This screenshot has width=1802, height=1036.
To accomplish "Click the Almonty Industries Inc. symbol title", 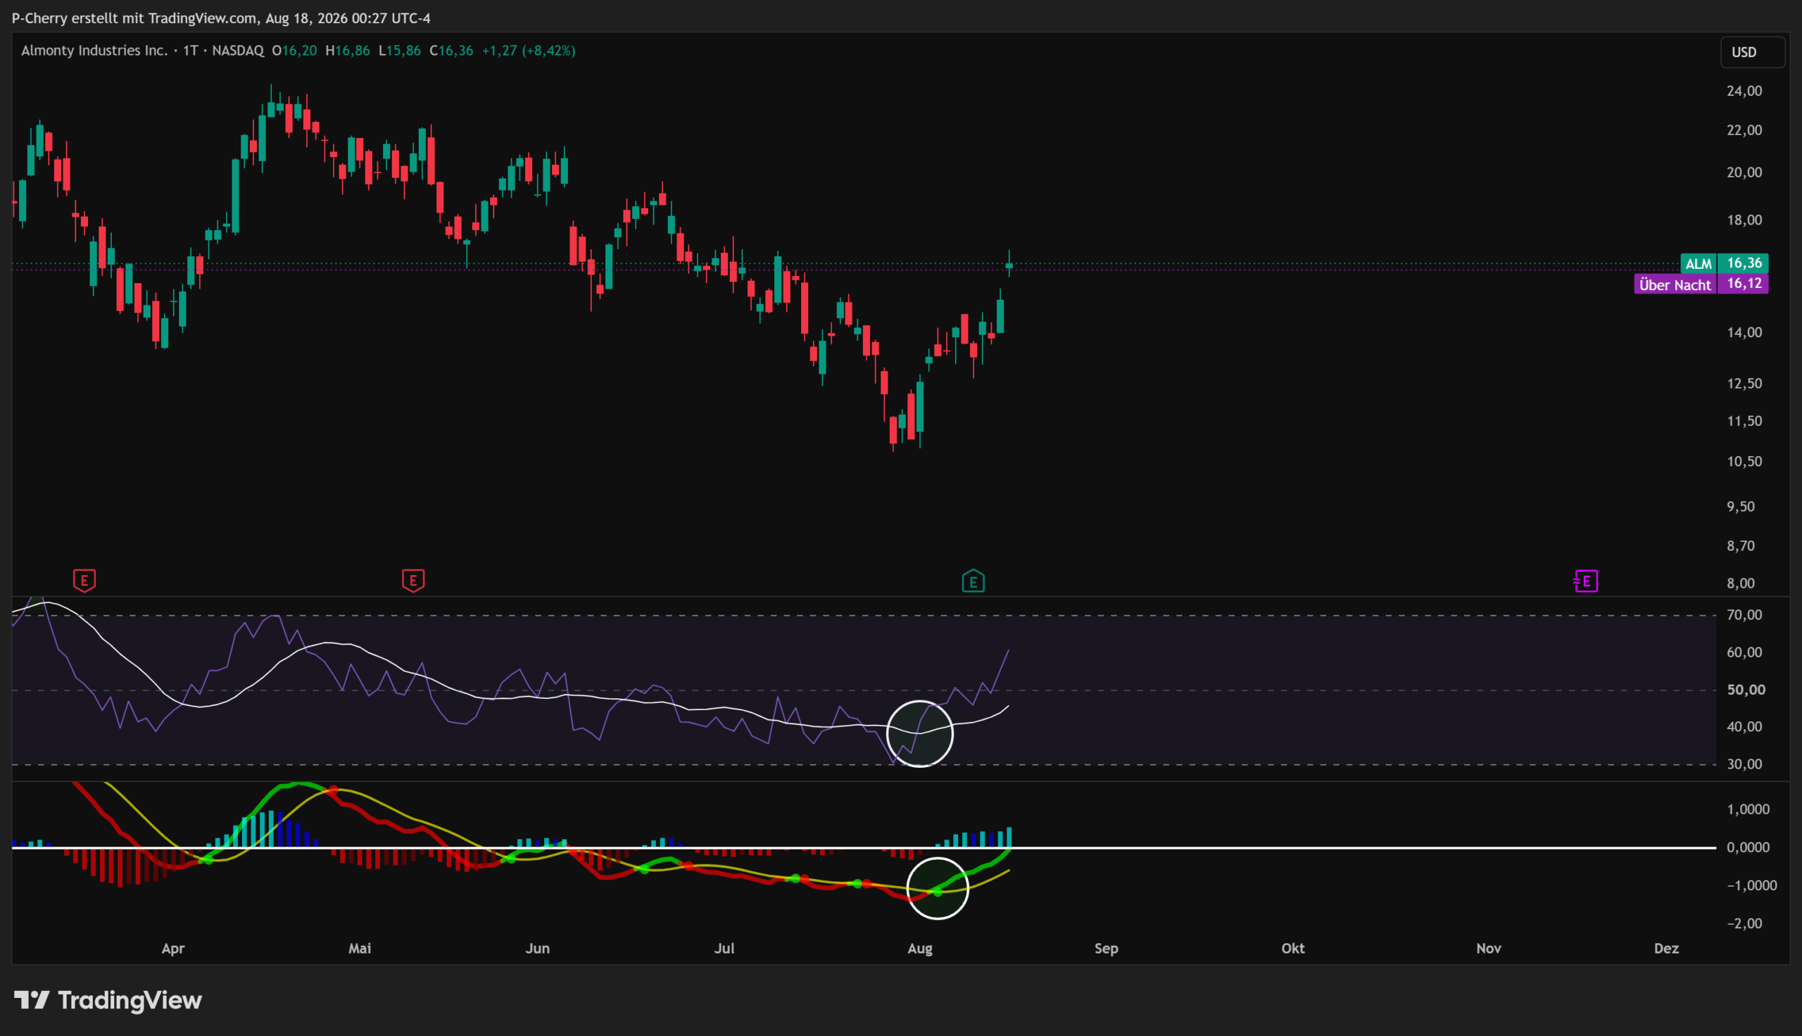I will coord(94,51).
